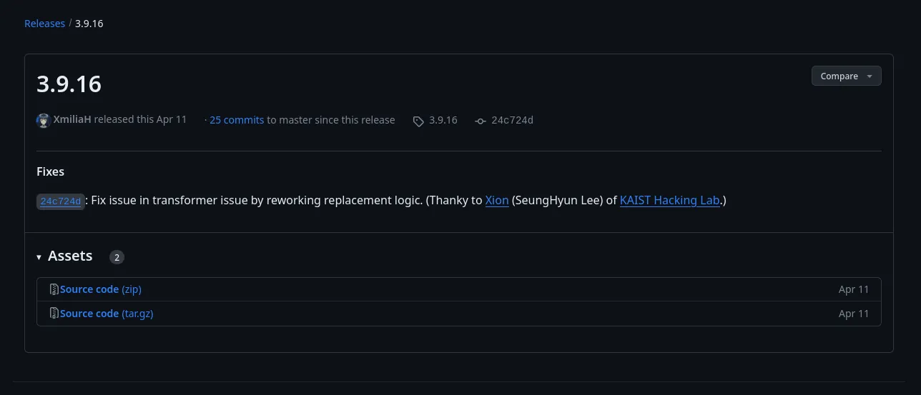Click the tar.gz archive file icon
This screenshot has width=921, height=395.
54,314
